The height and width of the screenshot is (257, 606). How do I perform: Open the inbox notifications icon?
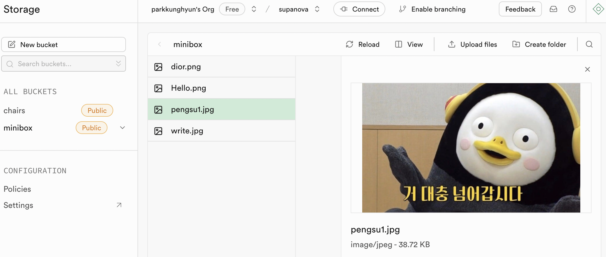coord(553,9)
